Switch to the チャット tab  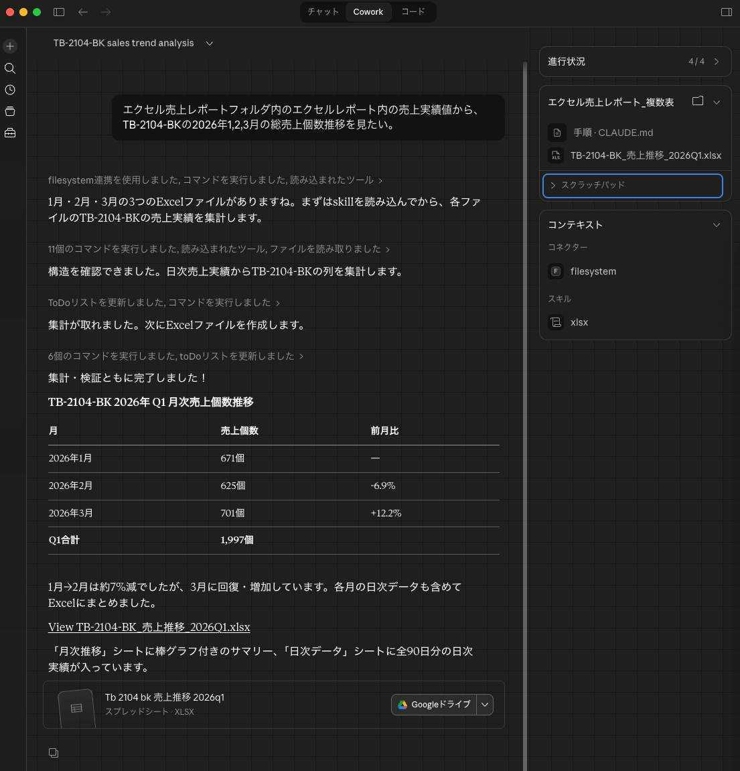coord(323,12)
